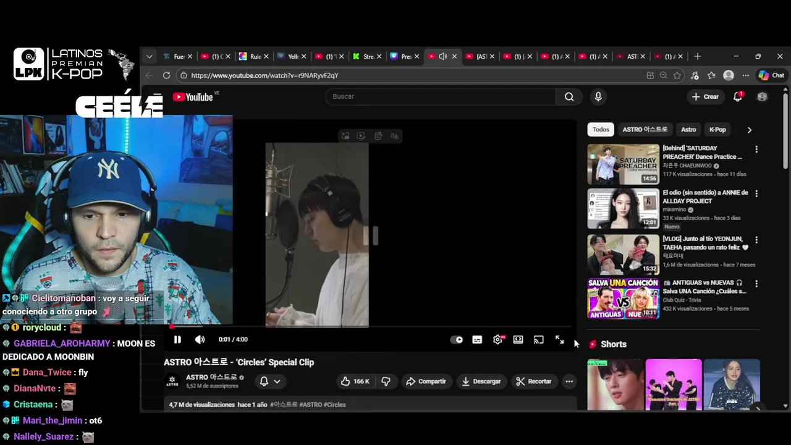This screenshot has height=445, width=791.
Task: Turn on subtitles with the captions icon
Action: (x=477, y=339)
